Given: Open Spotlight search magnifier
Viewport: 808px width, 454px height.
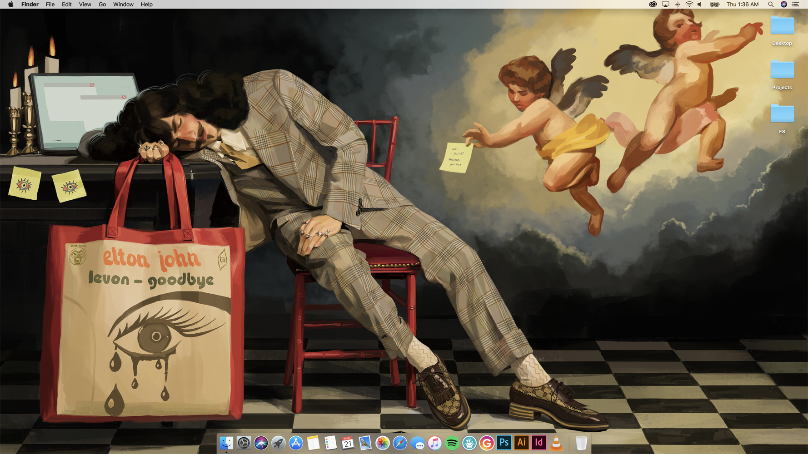Looking at the screenshot, I should [x=771, y=4].
